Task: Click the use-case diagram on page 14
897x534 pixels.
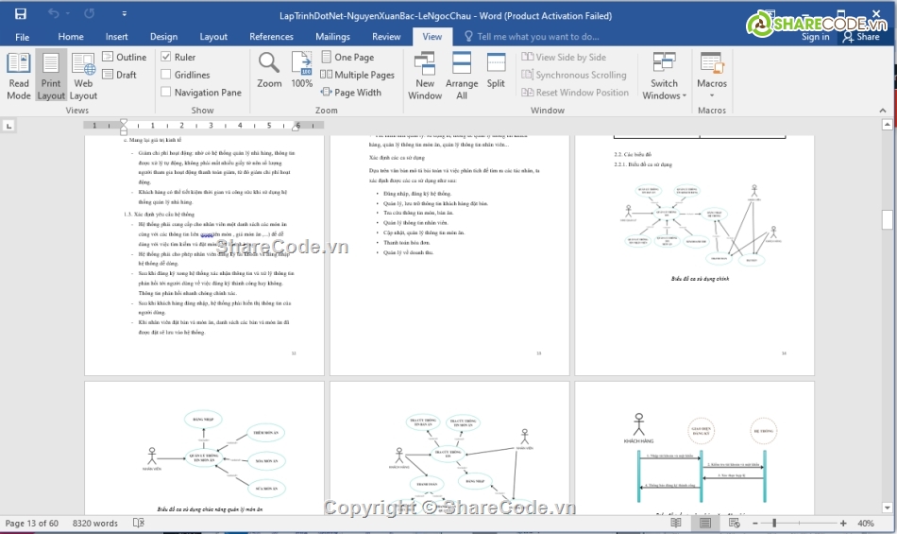Action: 701,225
